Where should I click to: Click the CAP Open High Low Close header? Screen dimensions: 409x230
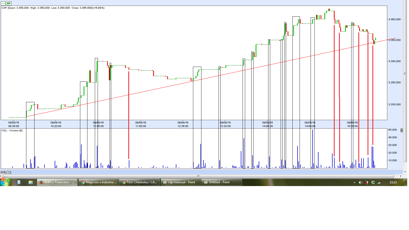[x=53, y=8]
